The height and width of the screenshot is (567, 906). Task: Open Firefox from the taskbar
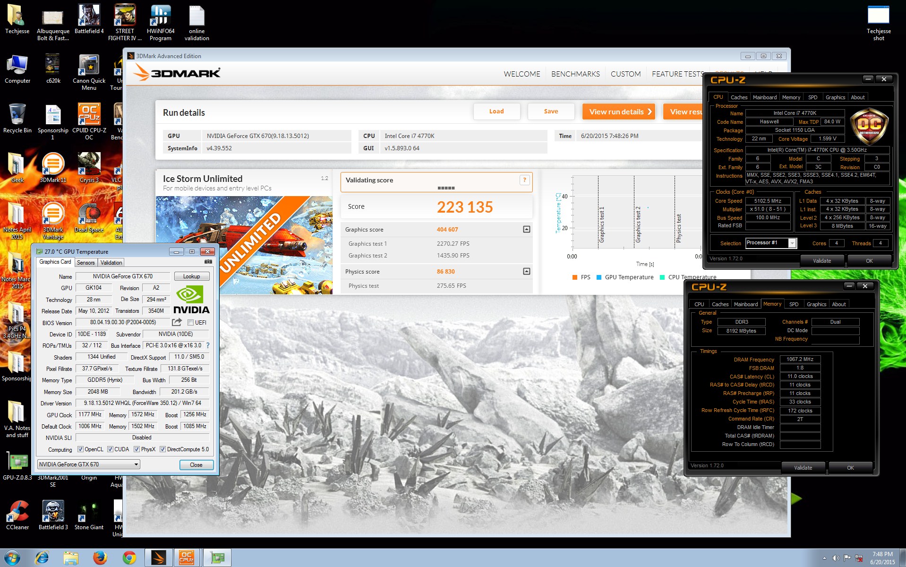[x=100, y=558]
